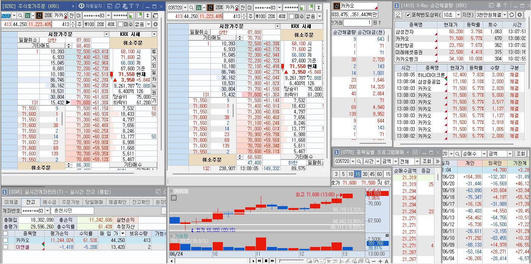Image resolution: width=531 pixels, height=264 pixels.
Task: Expand the 시장가주문 header dropdown in the 8282 window
Action: point(106,34)
